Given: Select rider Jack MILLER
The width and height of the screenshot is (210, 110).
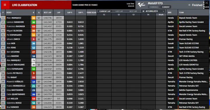Looking at the screenshot, I should click(x=12, y=99).
